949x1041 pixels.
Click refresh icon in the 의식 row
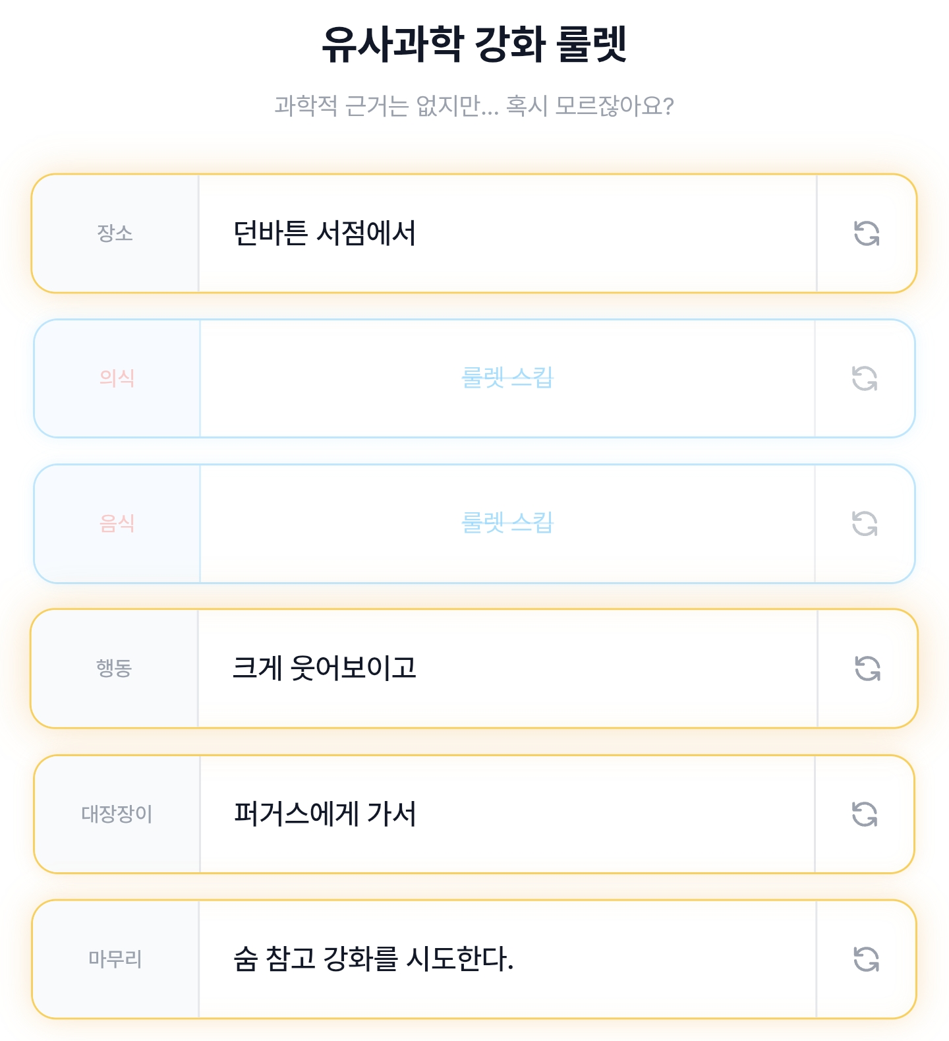tap(865, 378)
